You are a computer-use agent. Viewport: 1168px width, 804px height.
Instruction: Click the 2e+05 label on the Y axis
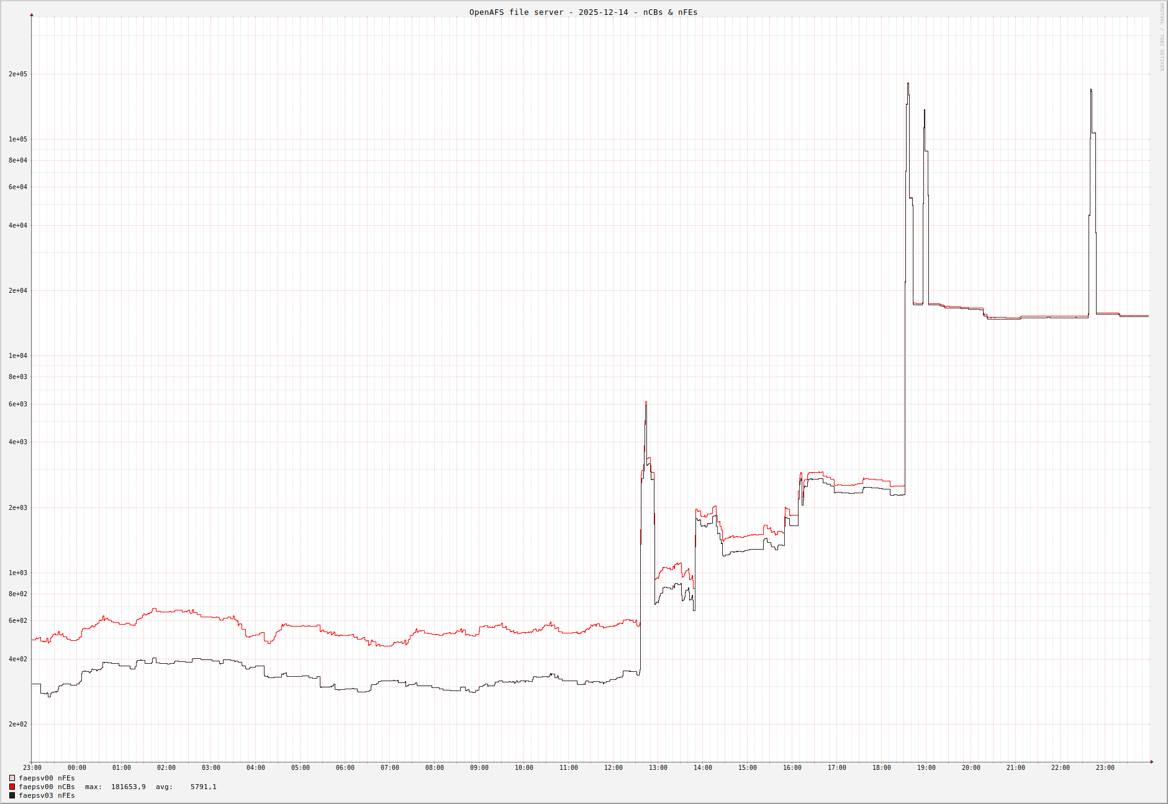pos(18,74)
